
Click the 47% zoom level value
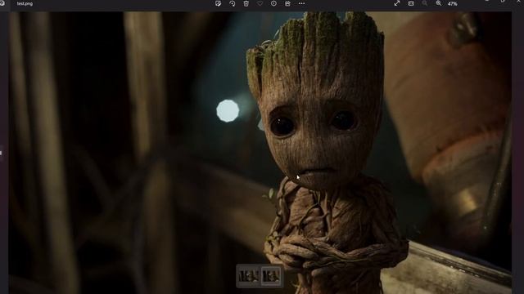tap(453, 3)
